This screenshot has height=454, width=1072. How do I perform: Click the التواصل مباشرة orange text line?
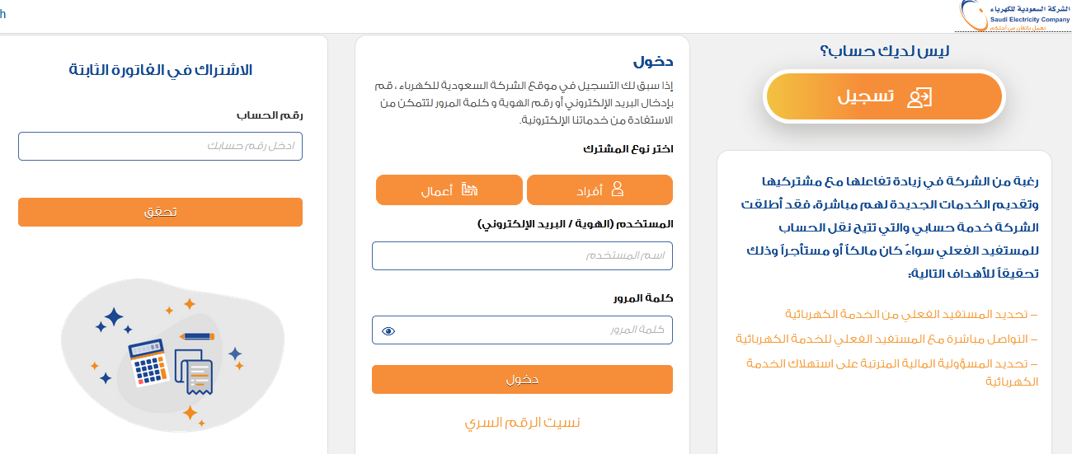click(x=887, y=339)
